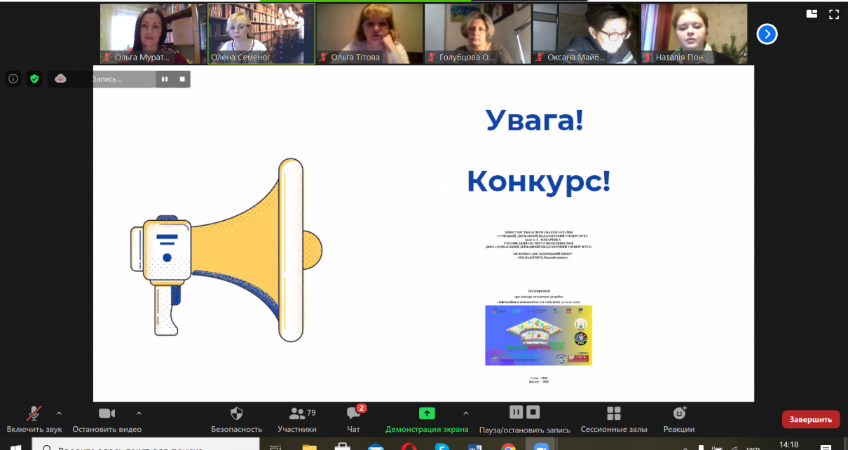The width and height of the screenshot is (848, 450).
Task: Show next participants with blue arrow
Action: [x=767, y=34]
